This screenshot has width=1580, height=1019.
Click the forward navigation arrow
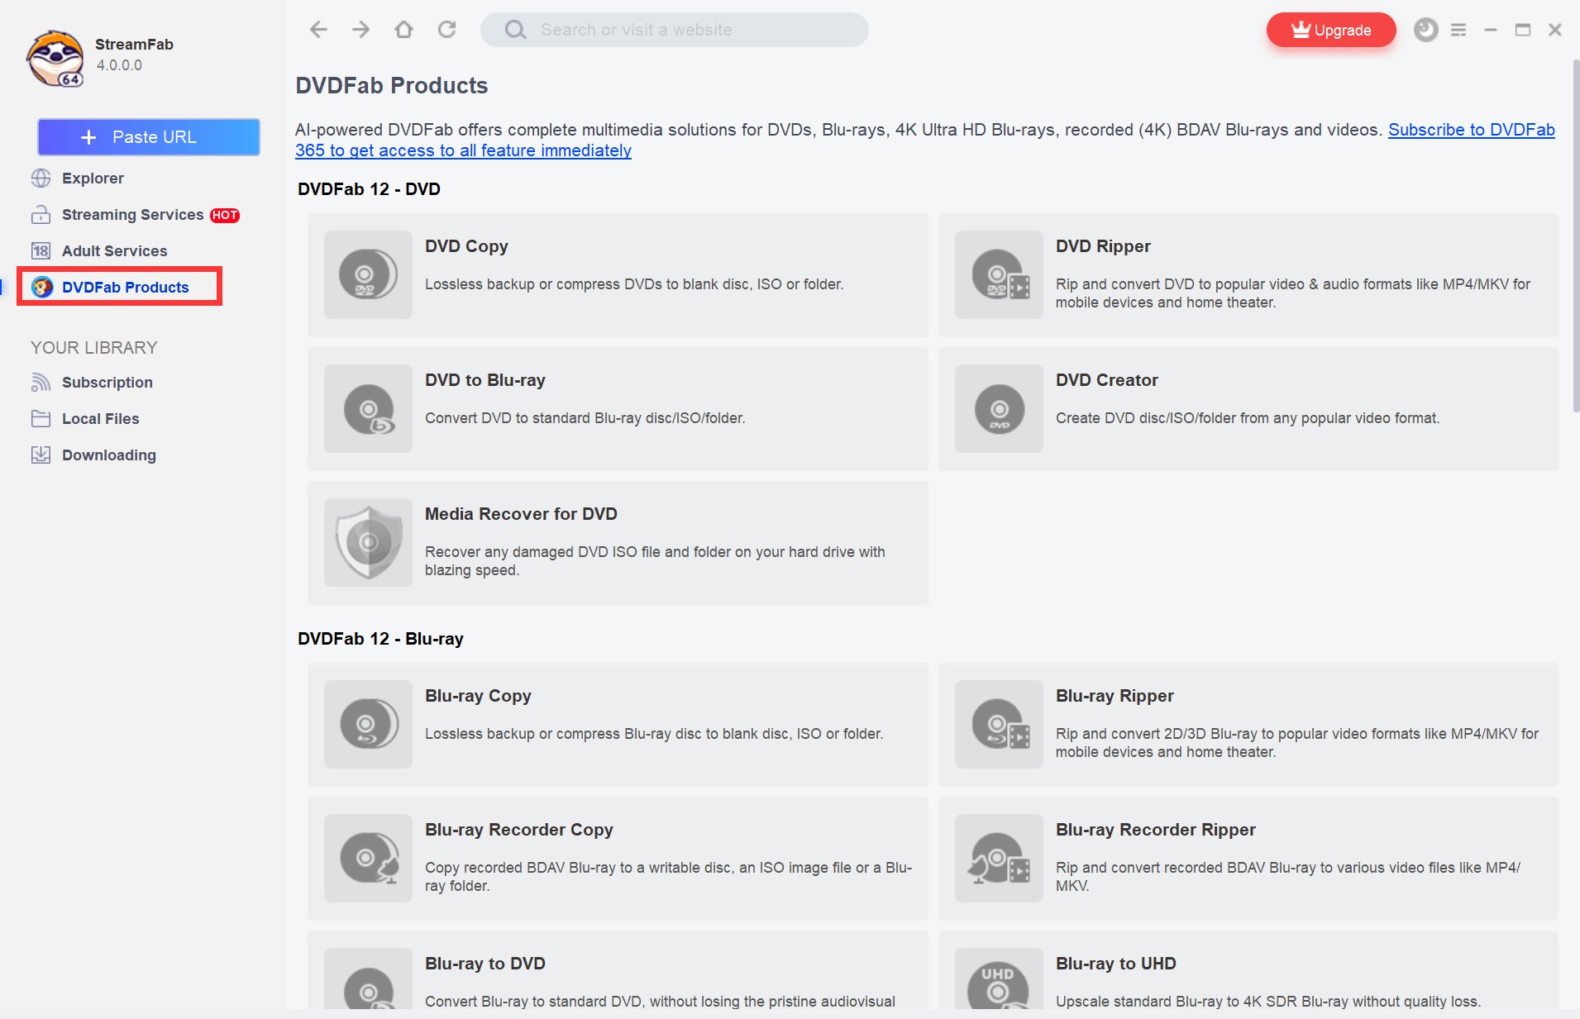pos(361,30)
